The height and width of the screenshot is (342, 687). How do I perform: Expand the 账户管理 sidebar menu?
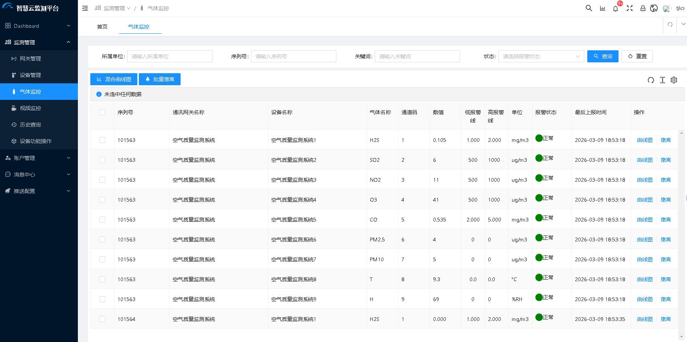(68, 158)
